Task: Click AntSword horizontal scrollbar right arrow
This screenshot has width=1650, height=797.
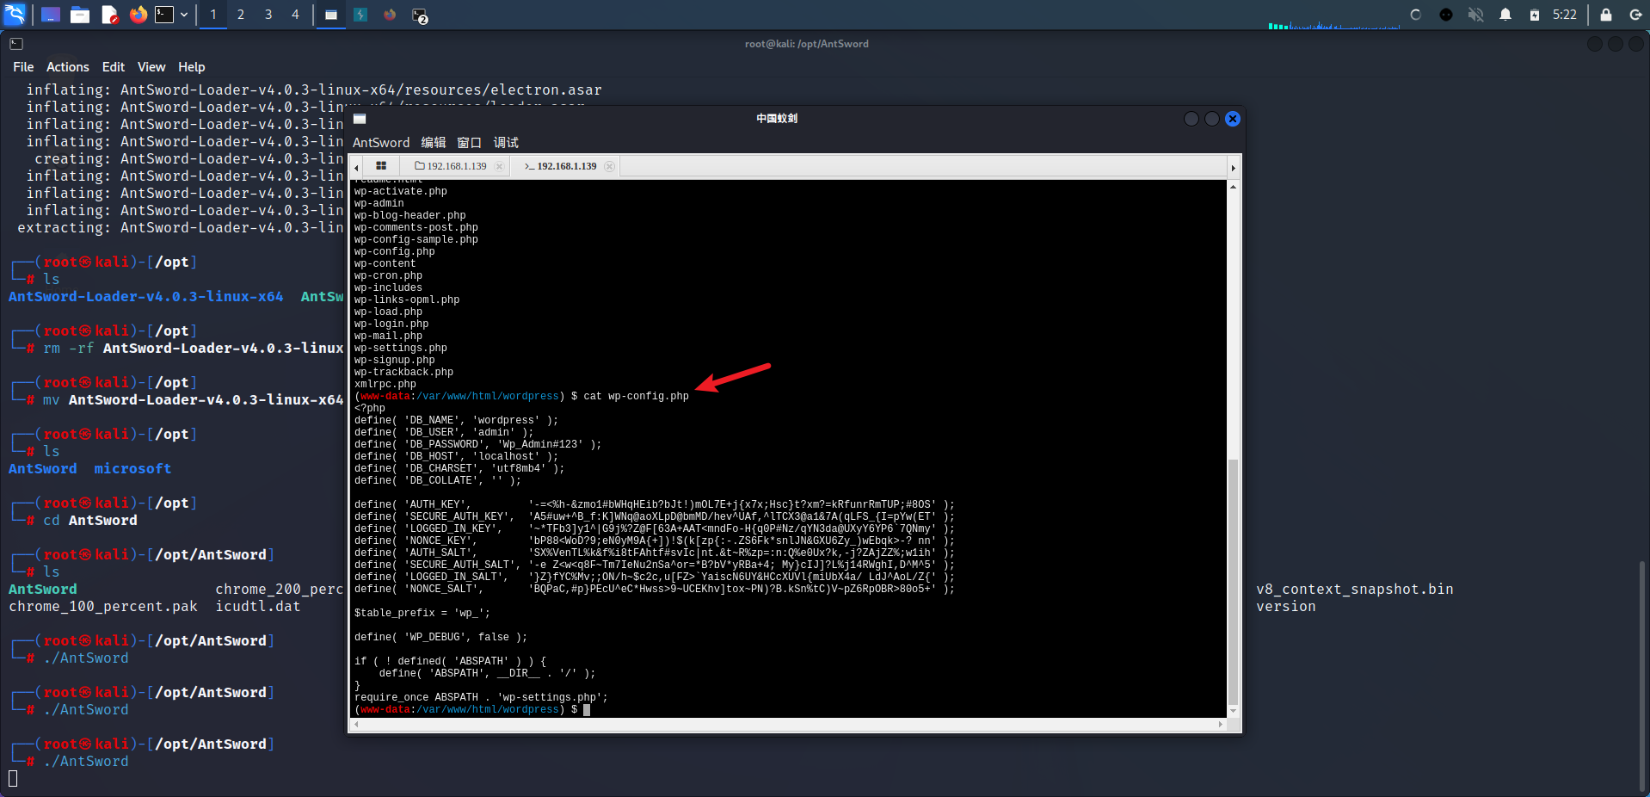Action: [1221, 725]
